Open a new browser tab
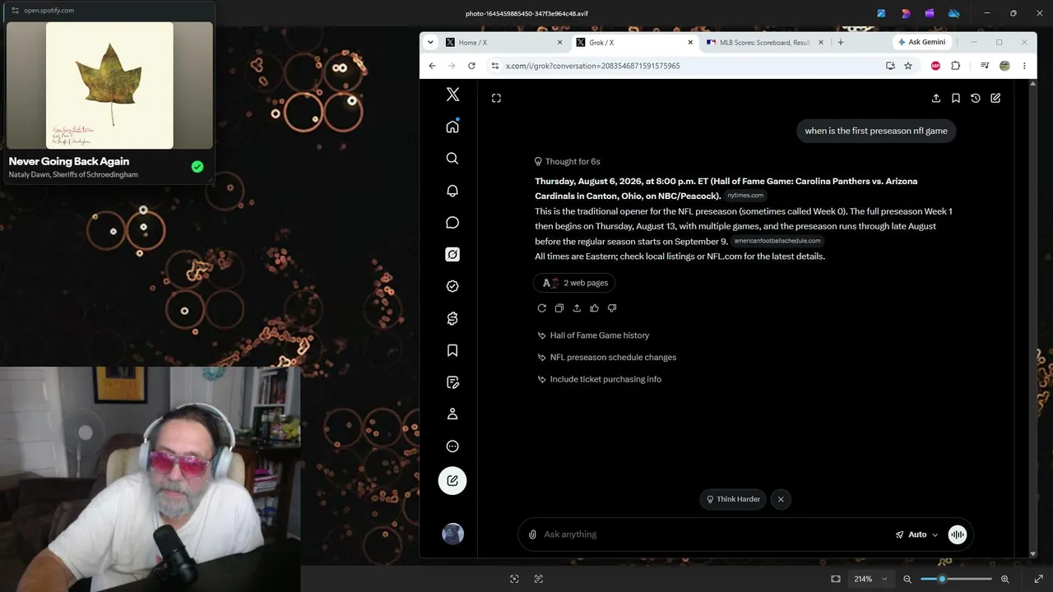 840,43
